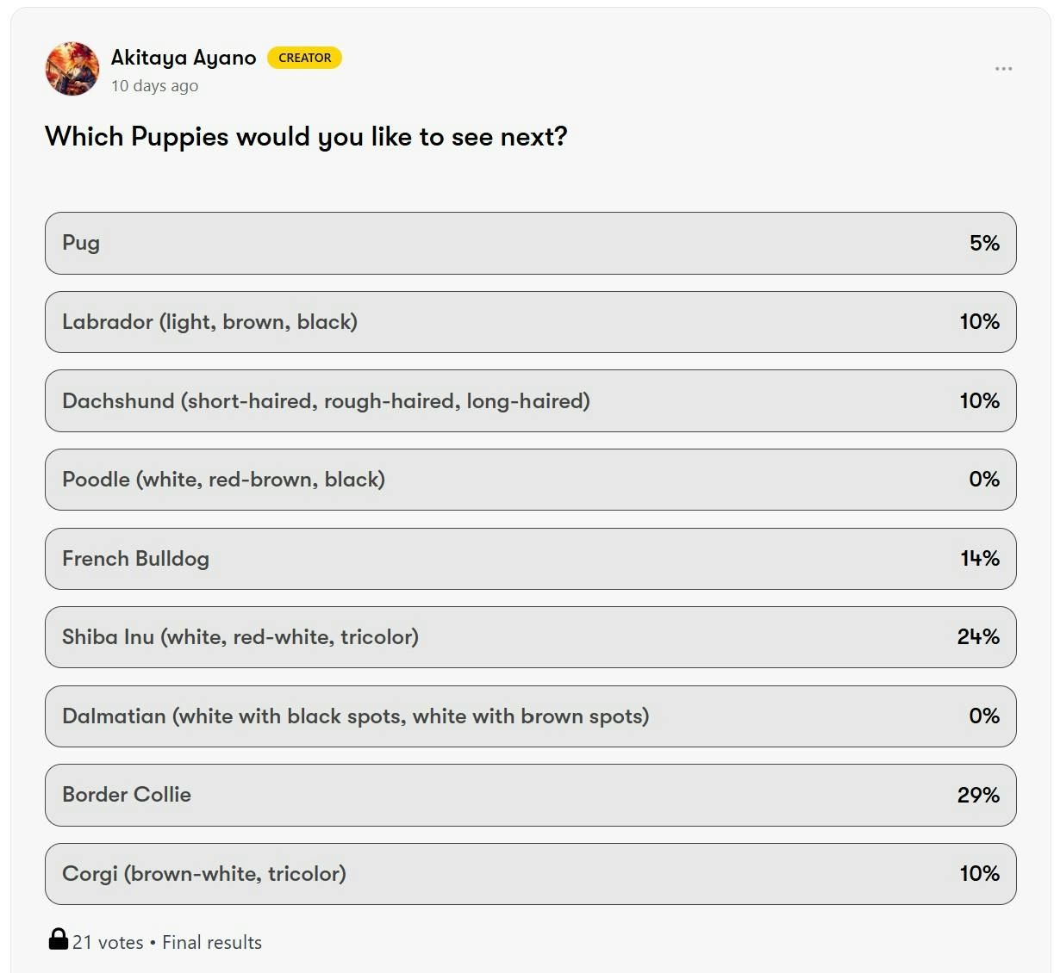1060x973 pixels.
Task: Click Akitaya Ayano's profile avatar
Action: click(x=72, y=69)
